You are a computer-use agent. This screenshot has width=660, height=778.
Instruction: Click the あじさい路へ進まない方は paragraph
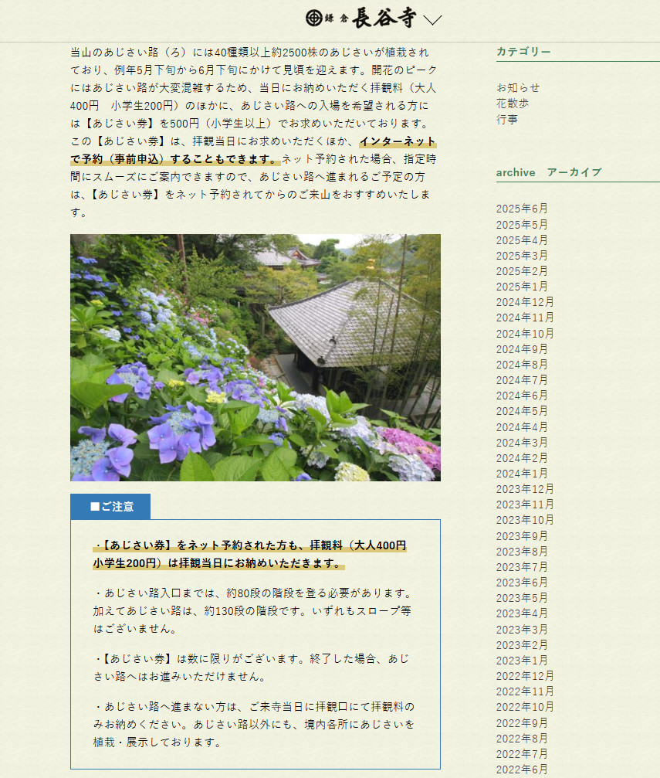pos(254,725)
